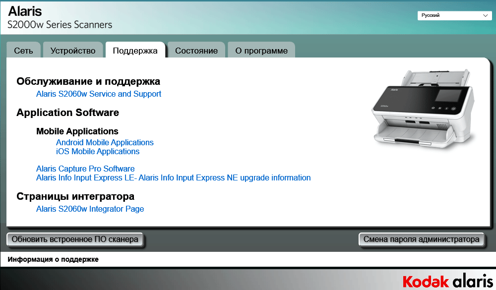Open Alaris S2060w Service and Support link

coord(99,94)
